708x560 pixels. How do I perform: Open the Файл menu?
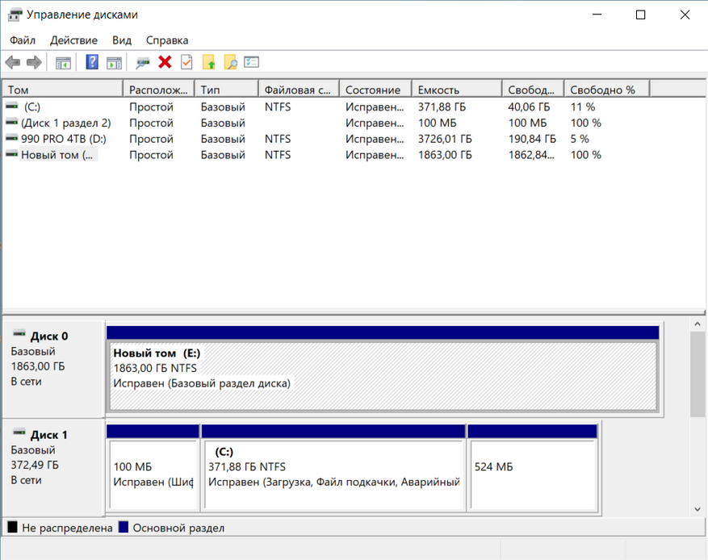pos(23,40)
